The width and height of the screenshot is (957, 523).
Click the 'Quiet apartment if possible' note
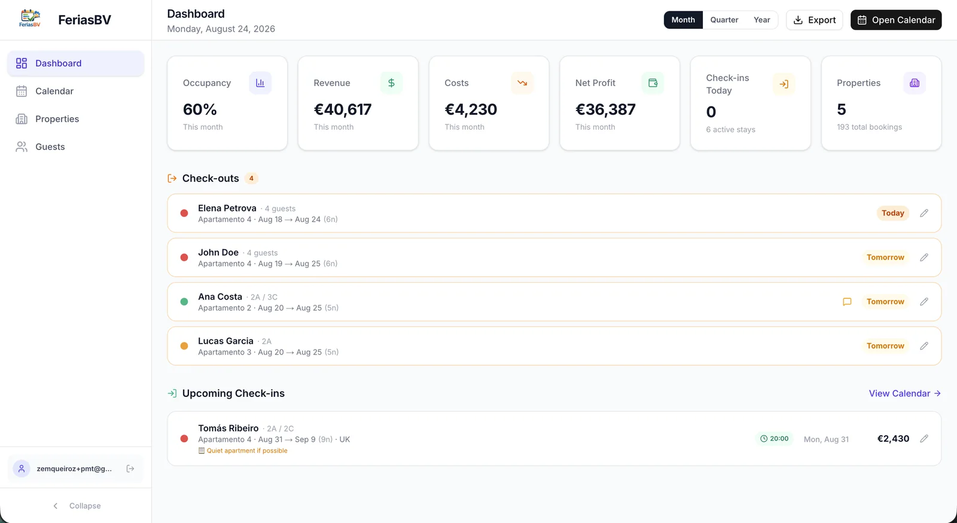point(247,451)
